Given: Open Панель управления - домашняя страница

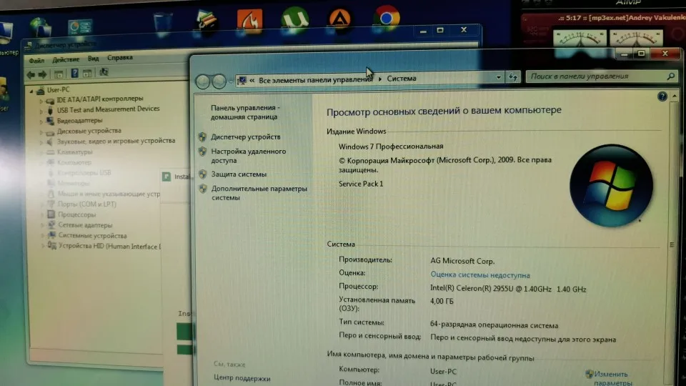Looking at the screenshot, I should 245,112.
